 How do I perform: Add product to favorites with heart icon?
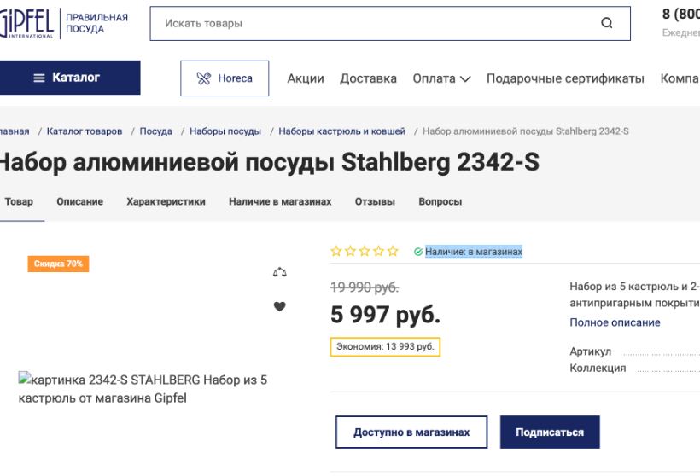(x=279, y=307)
